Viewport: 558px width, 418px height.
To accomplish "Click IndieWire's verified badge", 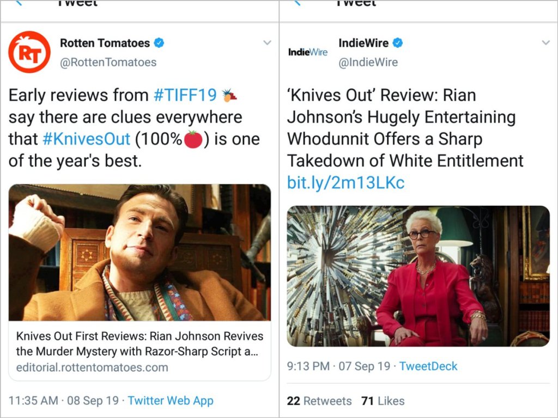I will [398, 43].
